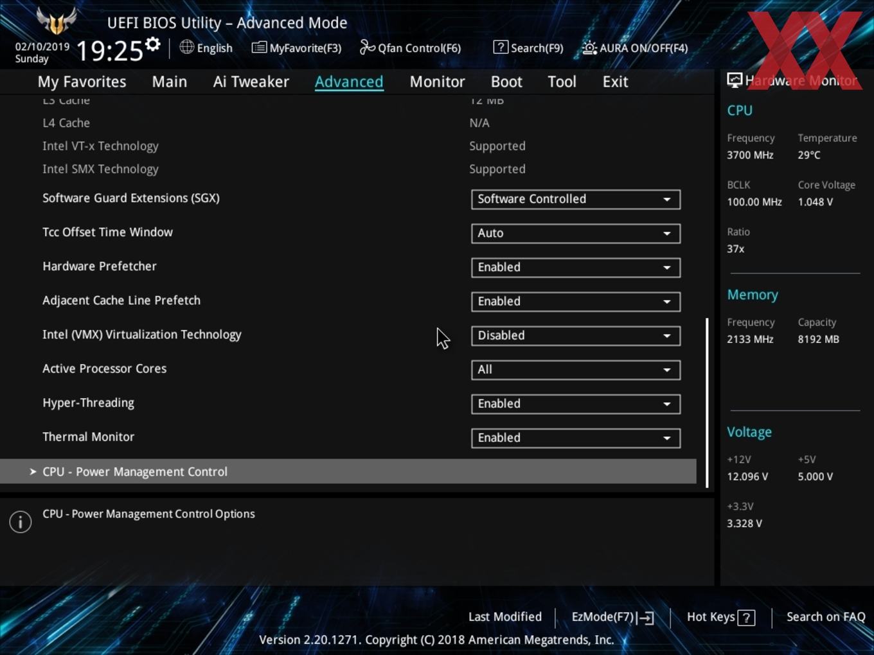Click the Voltage section heading
Image resolution: width=874 pixels, height=655 pixels.
click(749, 432)
